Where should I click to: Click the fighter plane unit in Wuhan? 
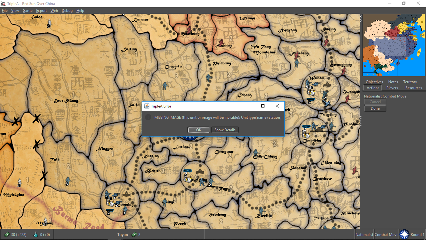point(327,103)
